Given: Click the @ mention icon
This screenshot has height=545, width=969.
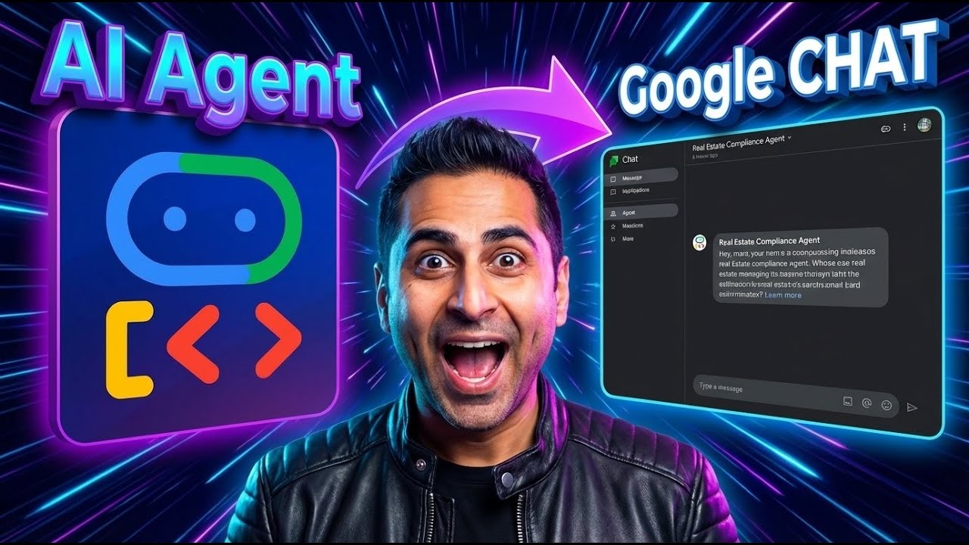Looking at the screenshot, I should coord(868,403).
